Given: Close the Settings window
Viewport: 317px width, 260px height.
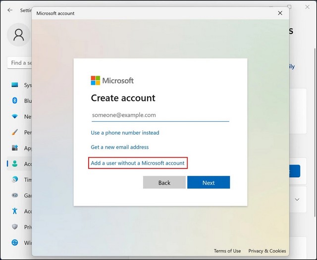Looking at the screenshot, I should [x=307, y=7].
